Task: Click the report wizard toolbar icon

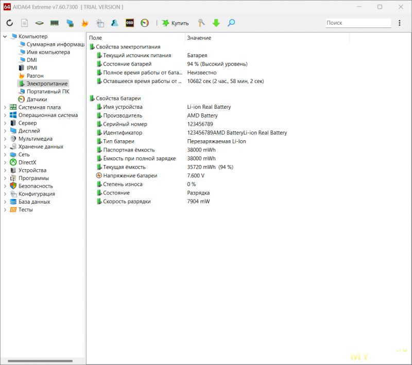Action: [100, 23]
